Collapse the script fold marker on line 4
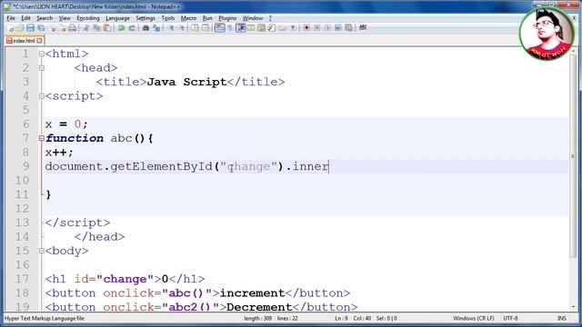Image resolution: width=582 pixels, height=327 pixels. tap(42, 96)
